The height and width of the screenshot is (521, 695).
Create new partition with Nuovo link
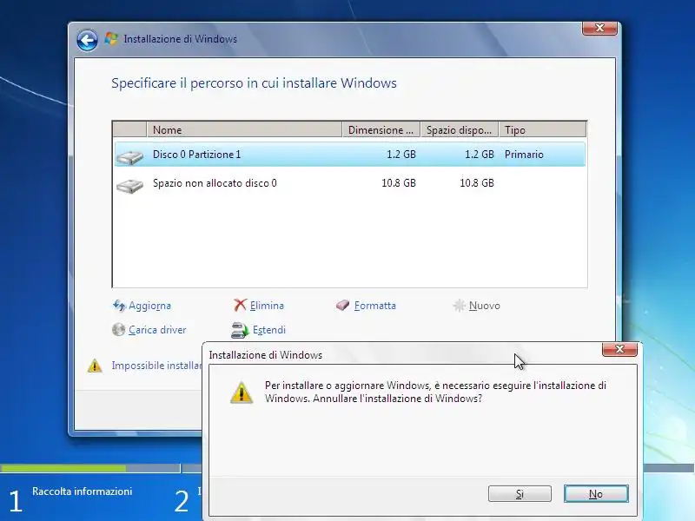[x=485, y=306]
